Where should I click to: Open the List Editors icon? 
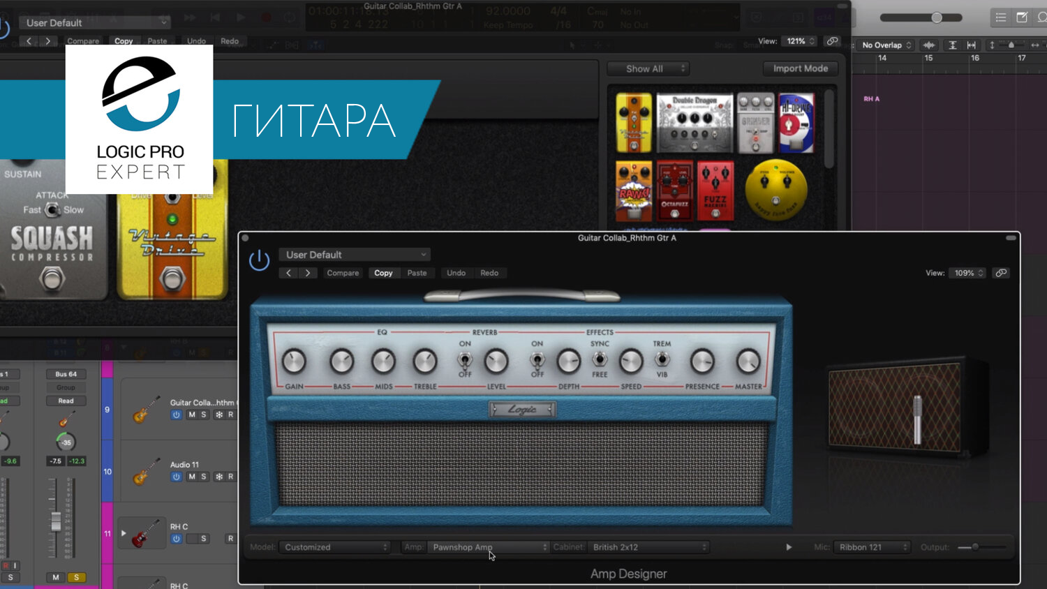(x=1001, y=17)
